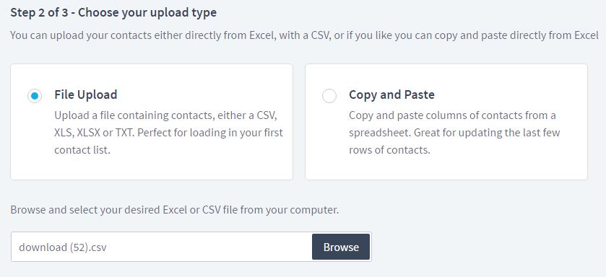Click the 'Copy and Paste' option title
This screenshot has height=277, width=606.
coord(391,95)
